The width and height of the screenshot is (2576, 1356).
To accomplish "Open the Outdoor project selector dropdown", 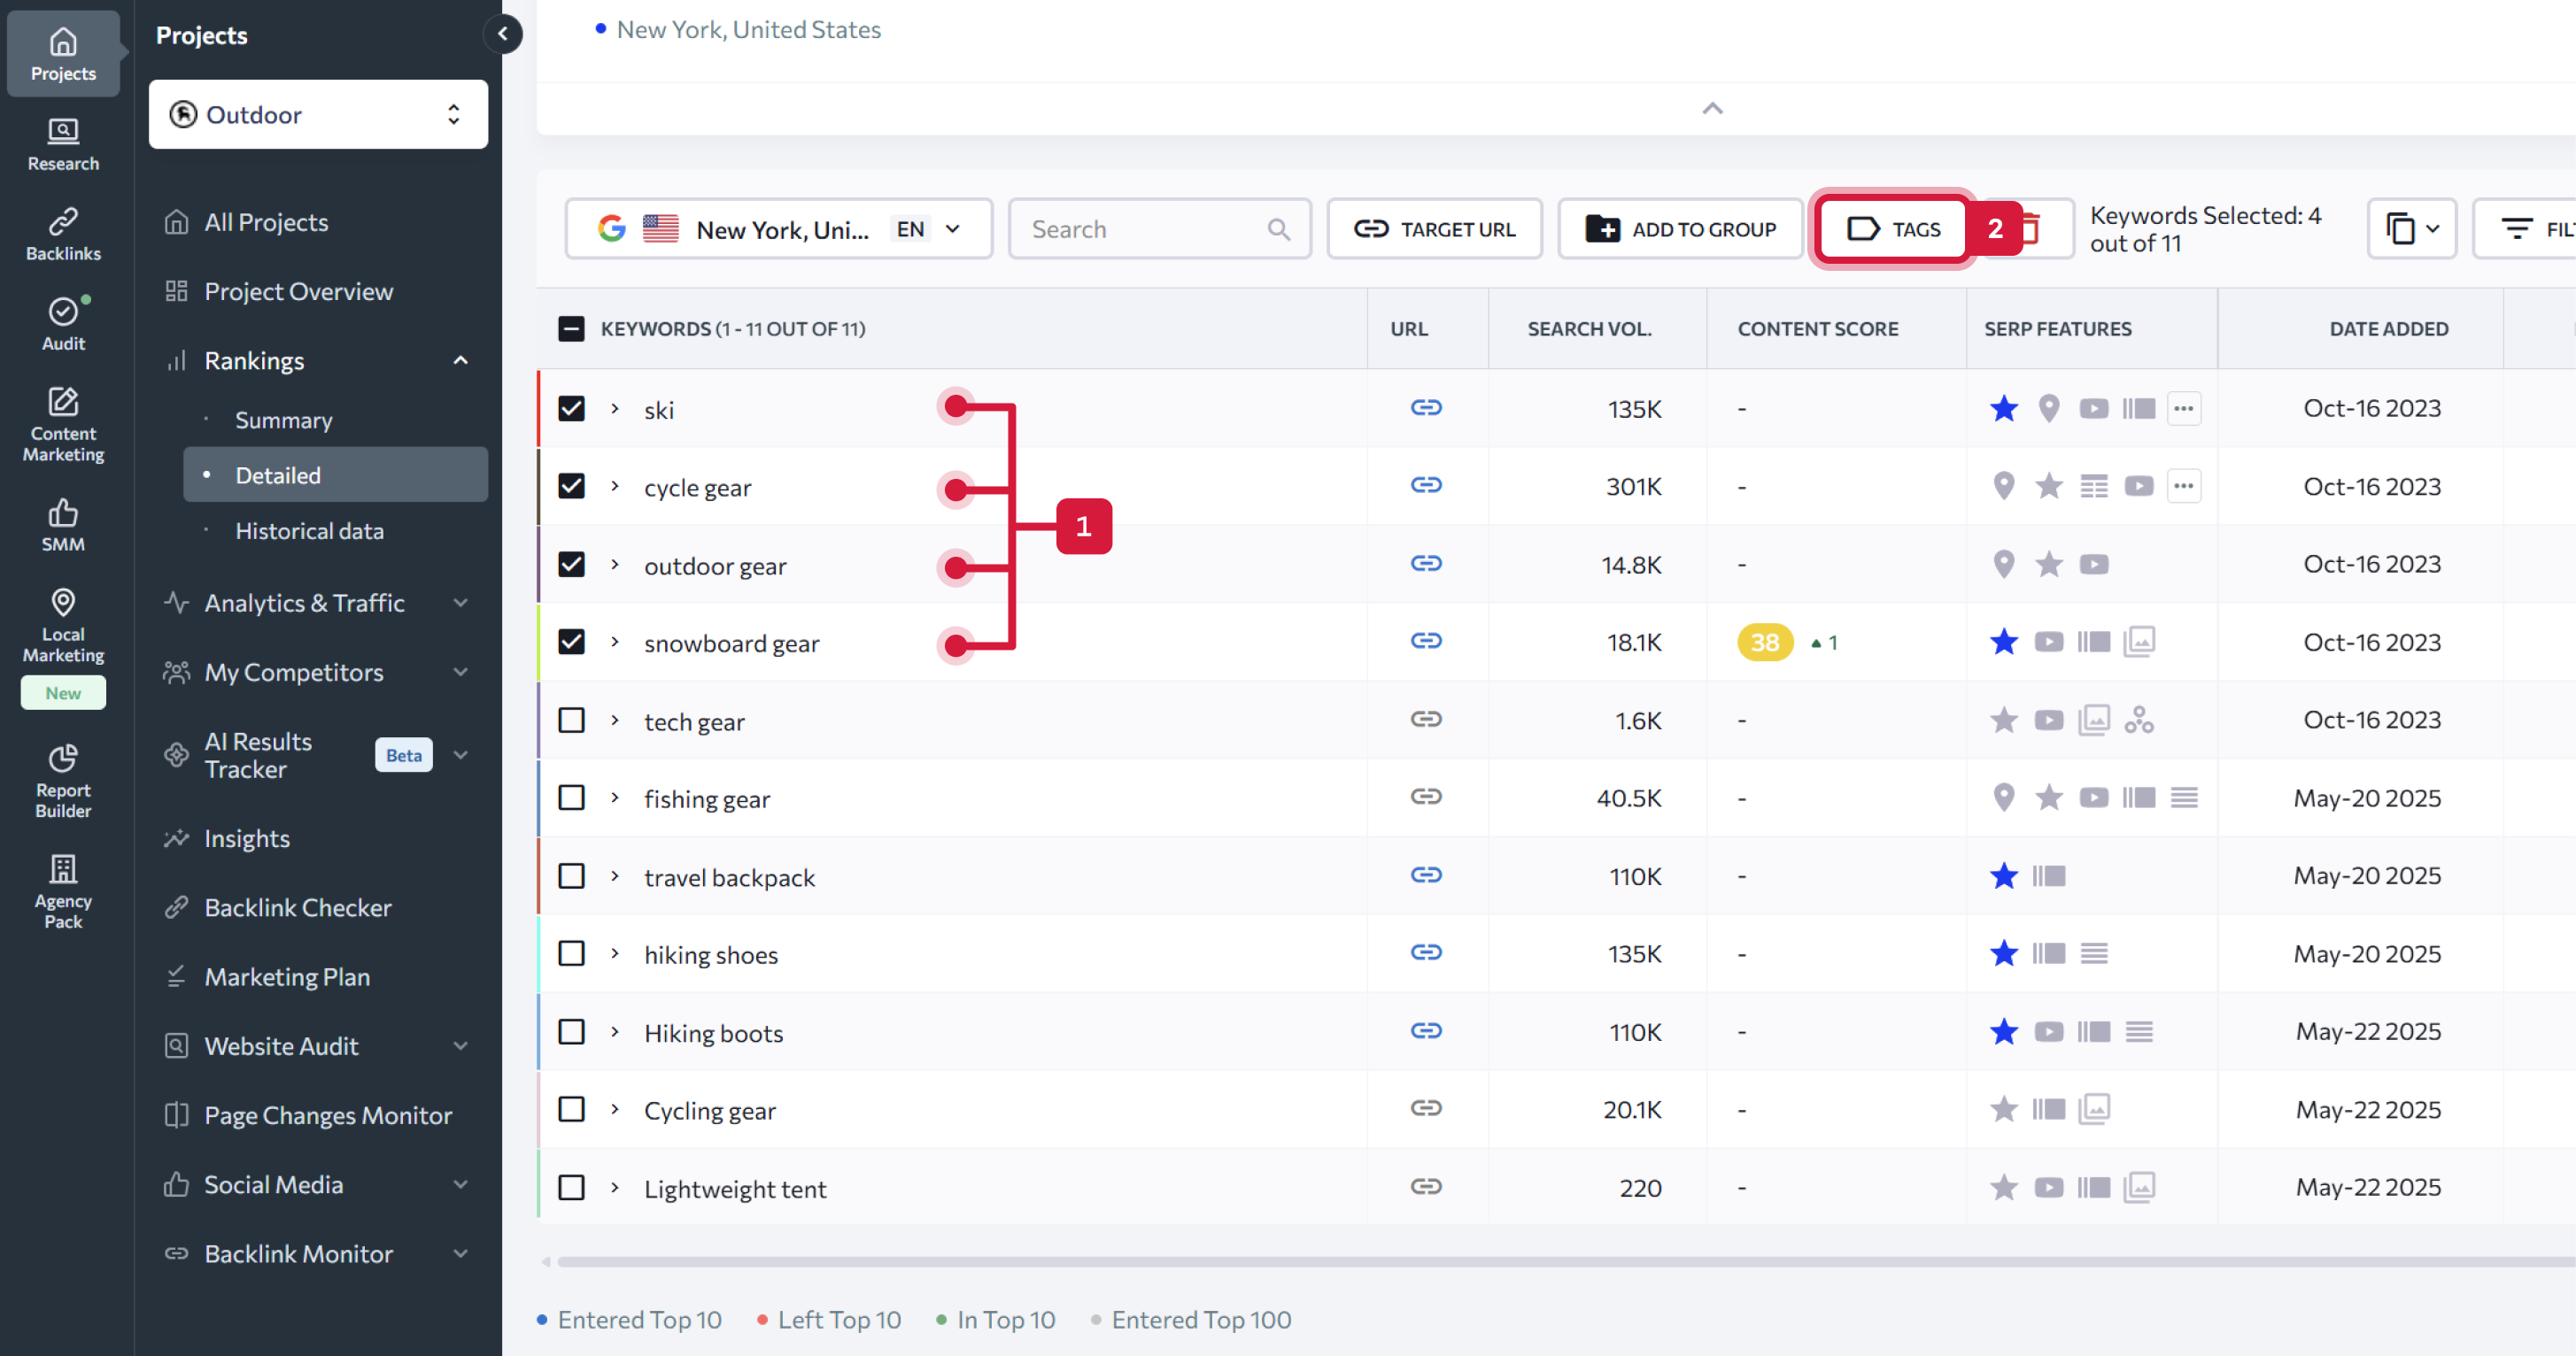I will (318, 115).
